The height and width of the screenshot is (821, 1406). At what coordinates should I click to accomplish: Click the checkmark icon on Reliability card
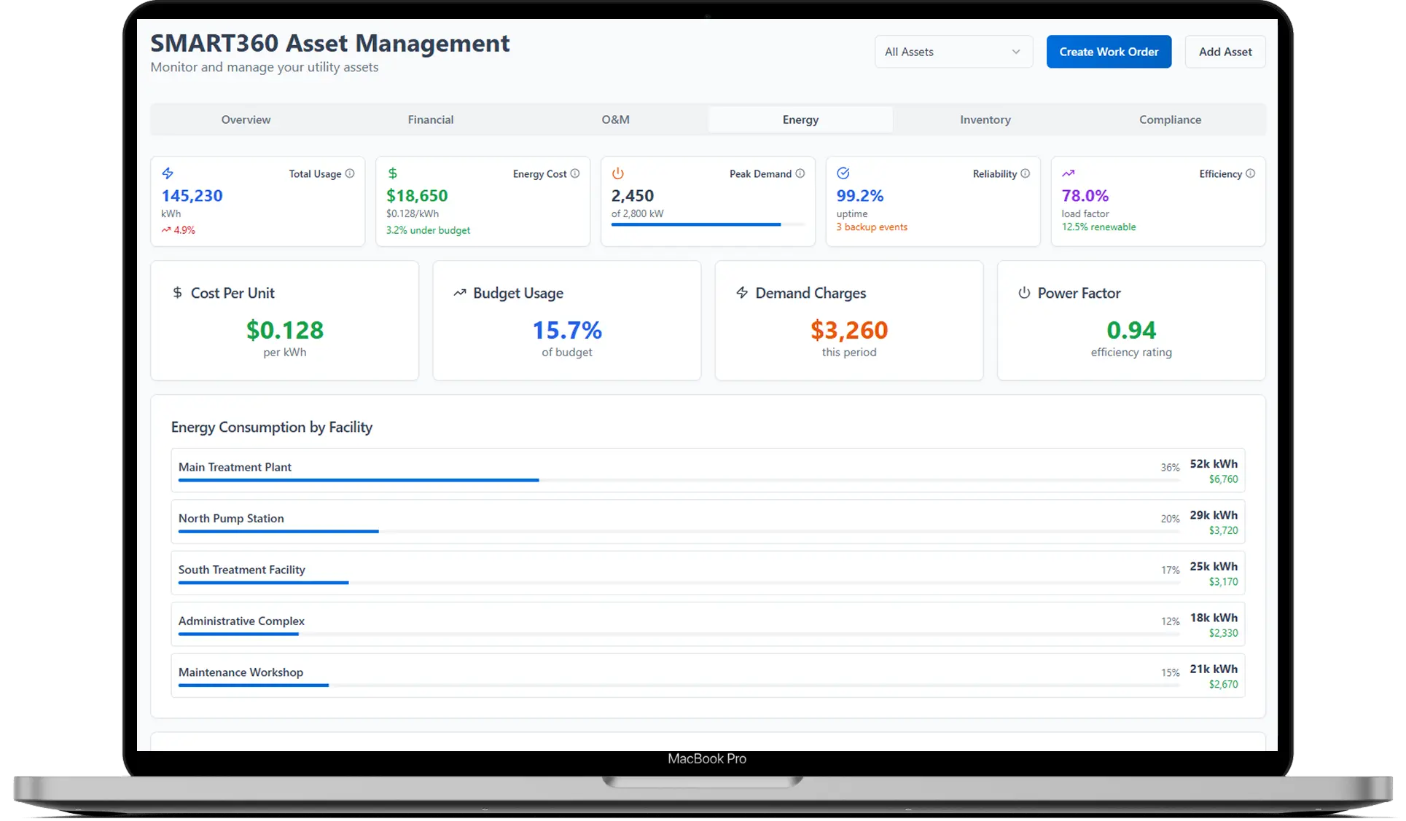[x=843, y=173]
